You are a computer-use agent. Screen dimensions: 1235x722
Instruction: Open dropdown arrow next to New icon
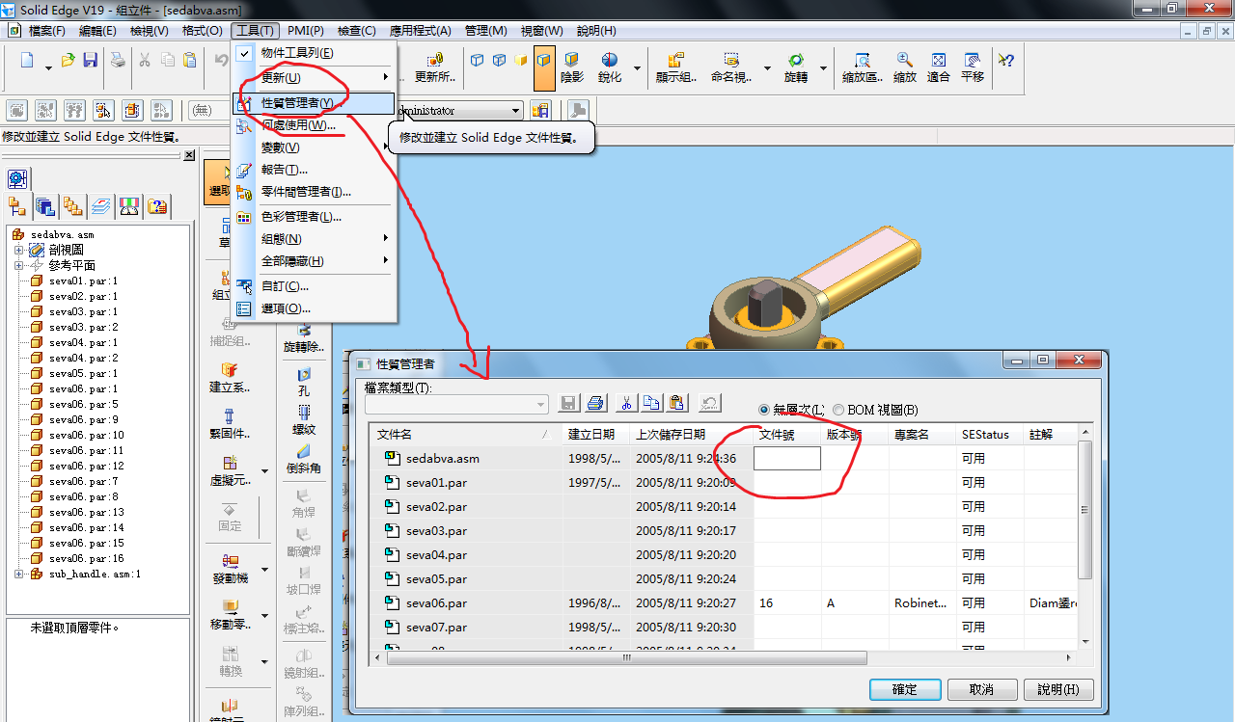[x=48, y=67]
